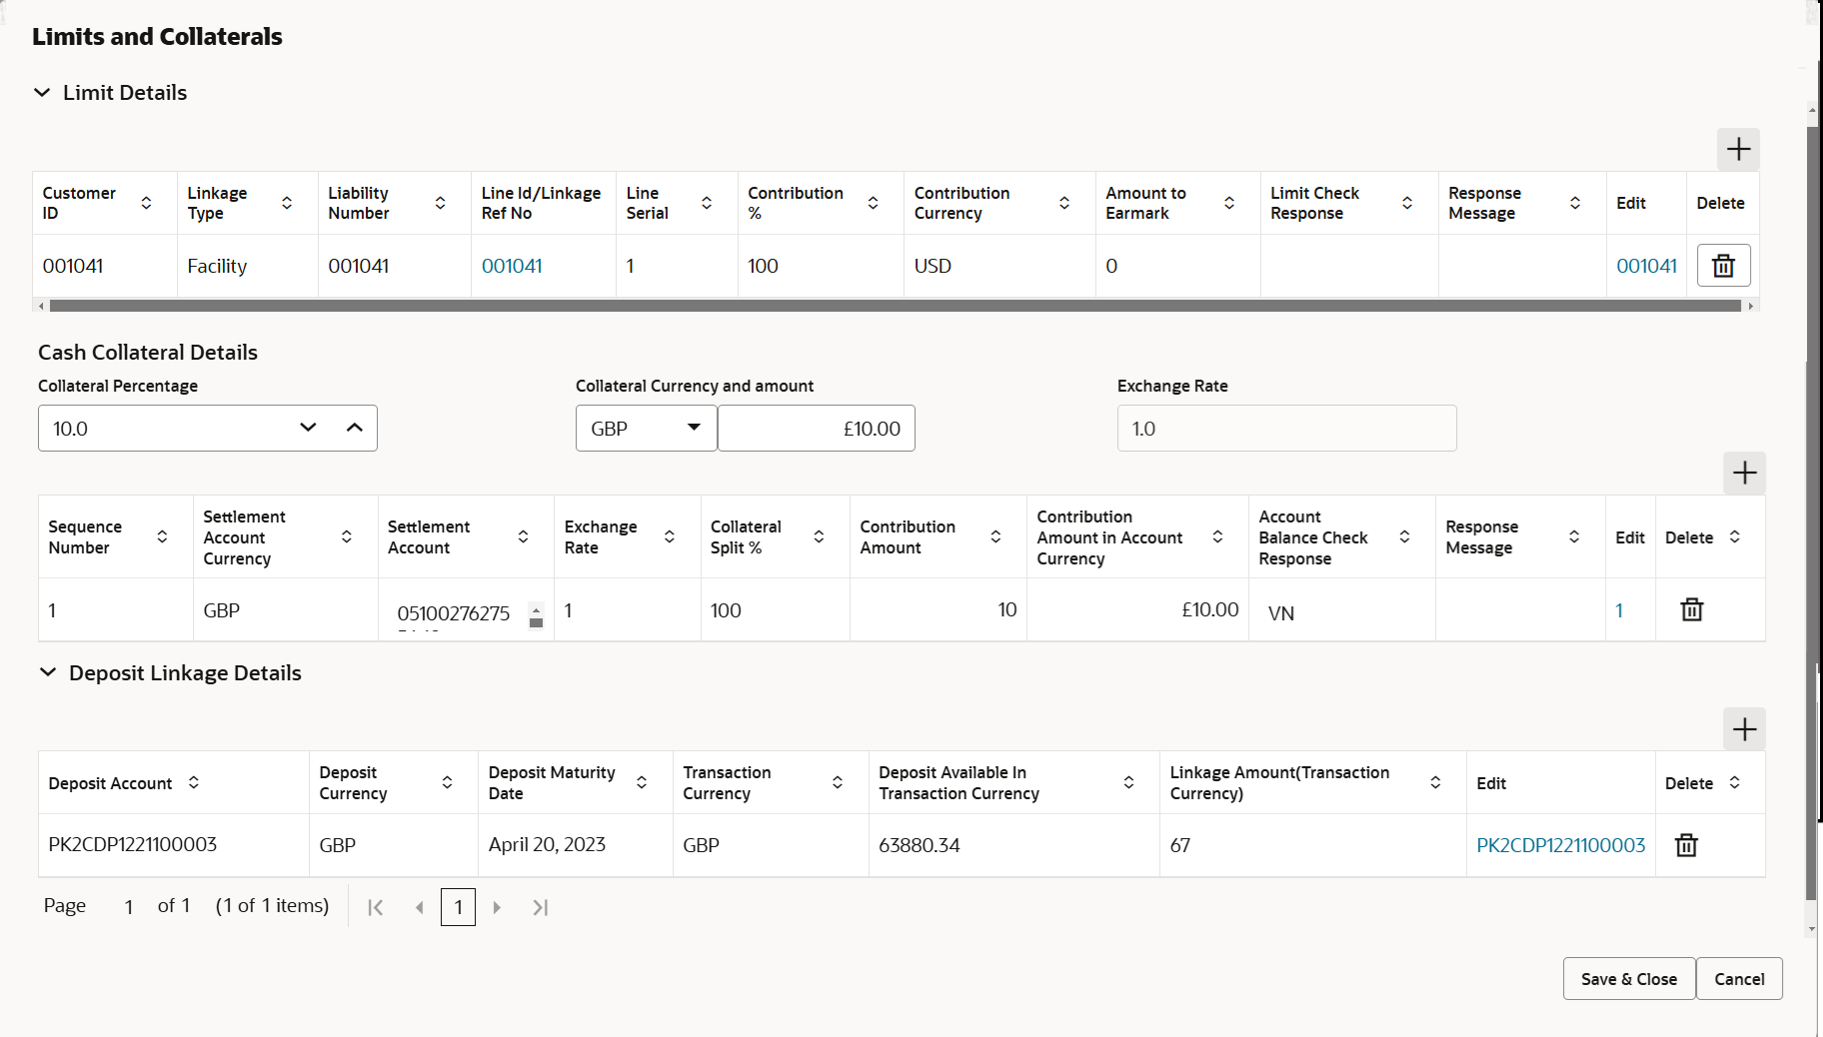Sort the Deposit Currency column

coord(447,782)
